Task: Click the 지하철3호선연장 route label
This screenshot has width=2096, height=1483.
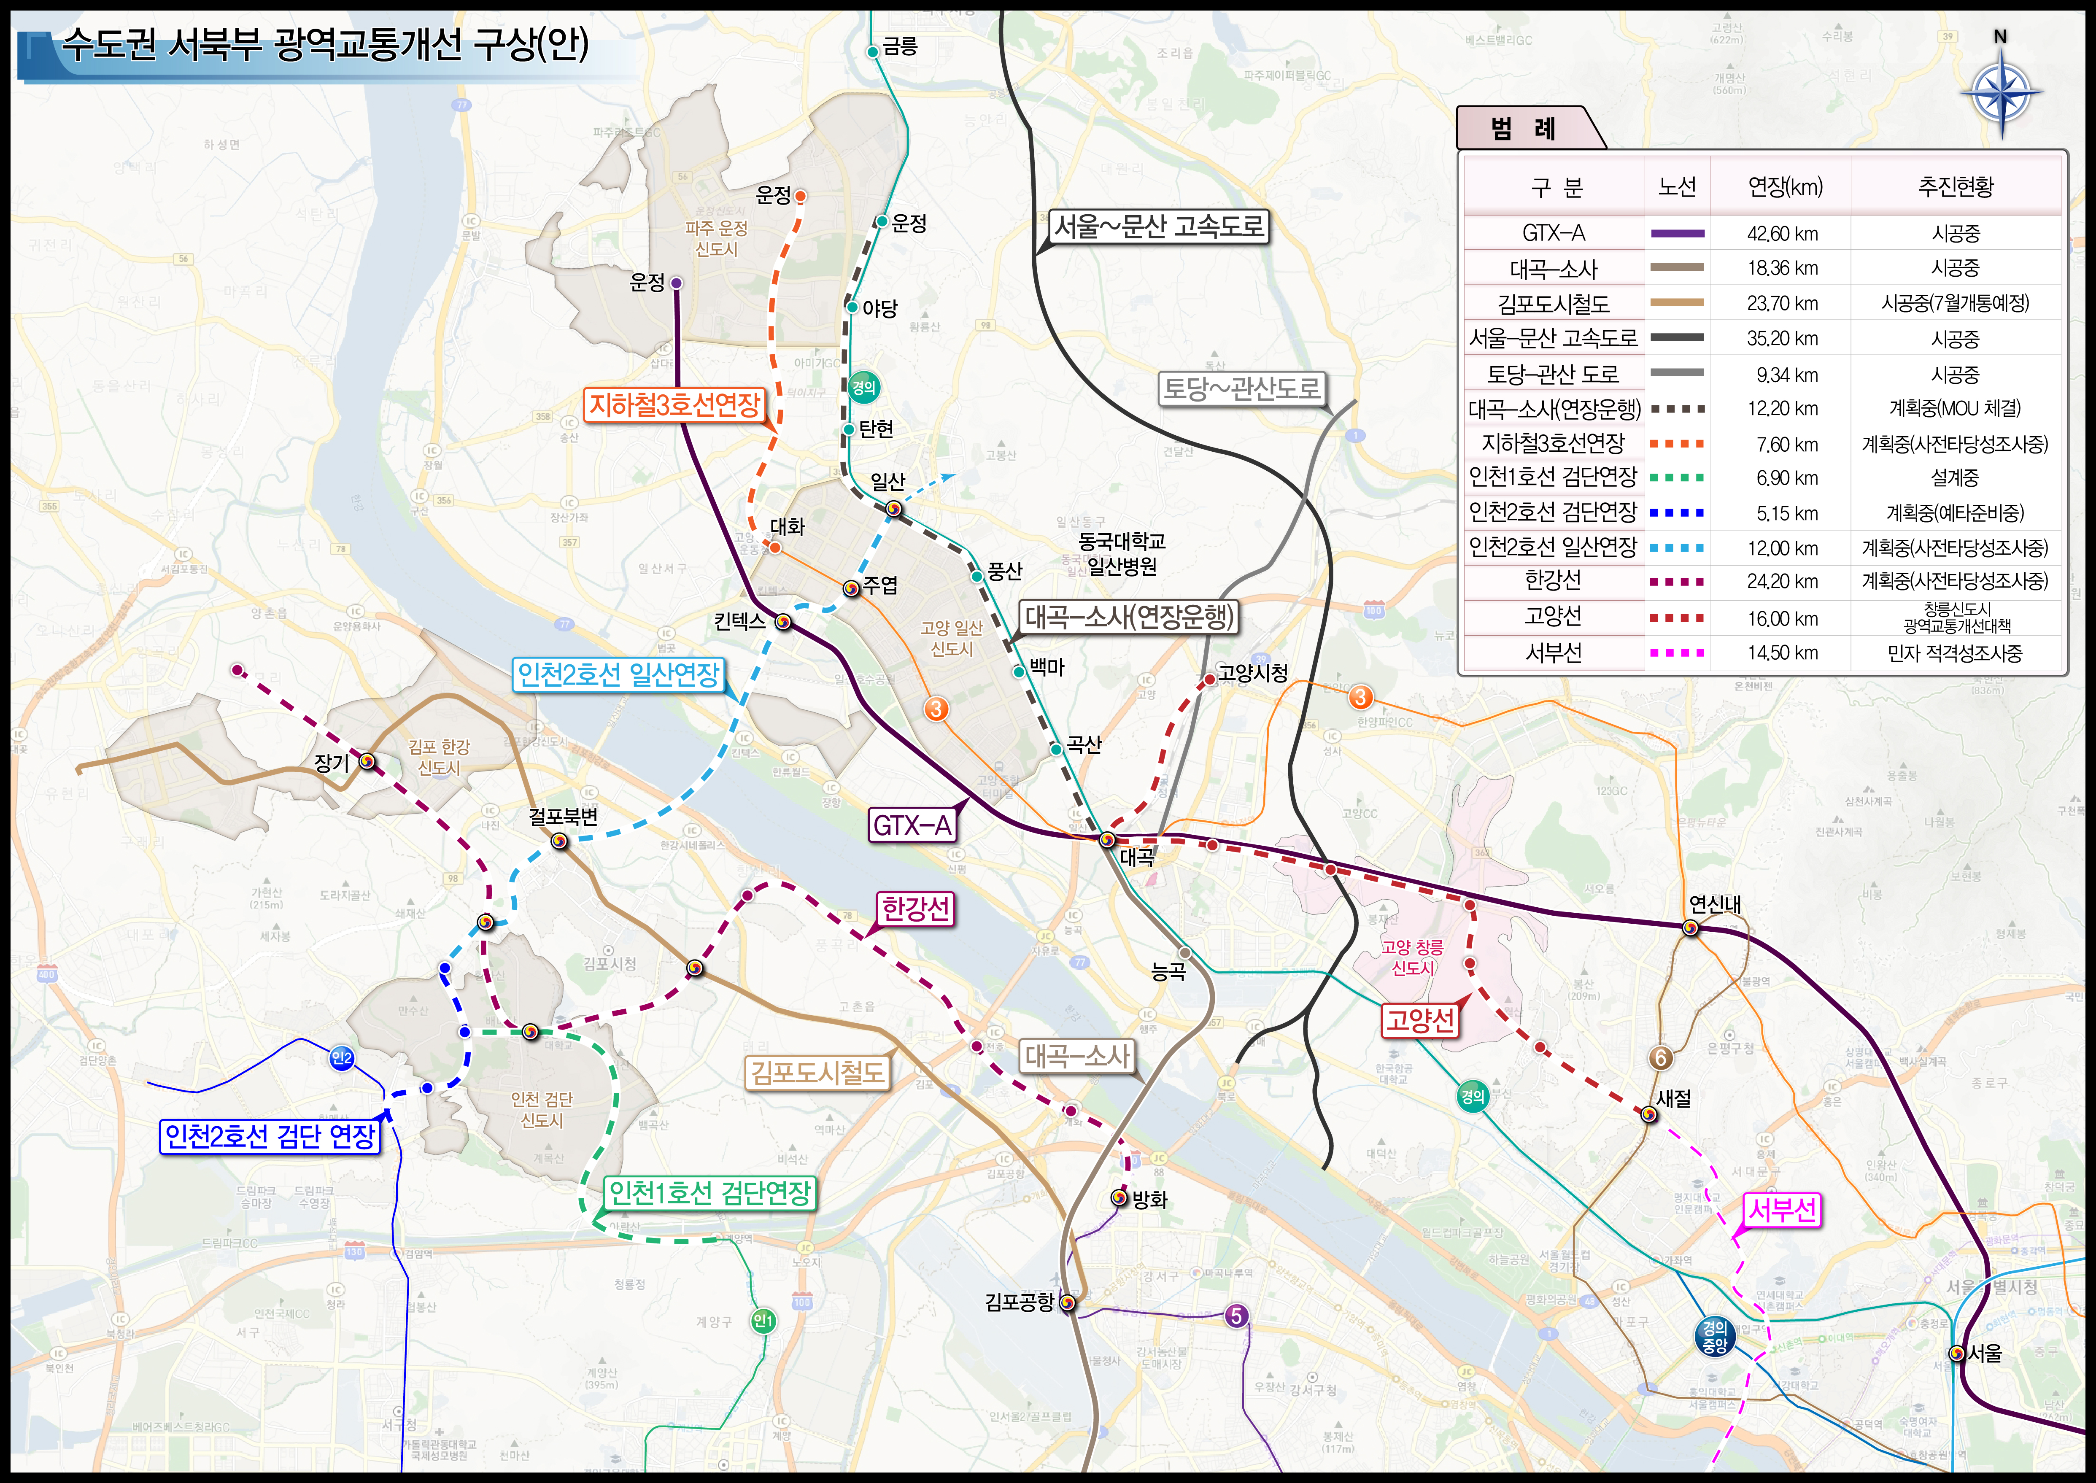Action: [x=674, y=404]
